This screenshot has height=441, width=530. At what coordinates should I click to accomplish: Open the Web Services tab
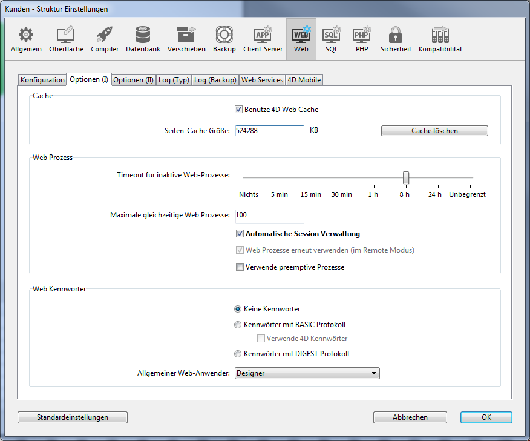262,80
